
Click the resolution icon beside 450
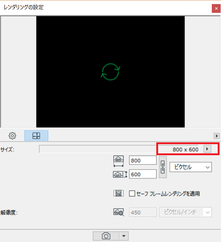(119, 212)
